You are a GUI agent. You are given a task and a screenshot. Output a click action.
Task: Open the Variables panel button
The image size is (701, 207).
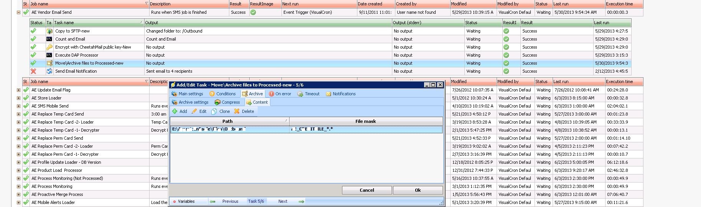tap(184, 201)
